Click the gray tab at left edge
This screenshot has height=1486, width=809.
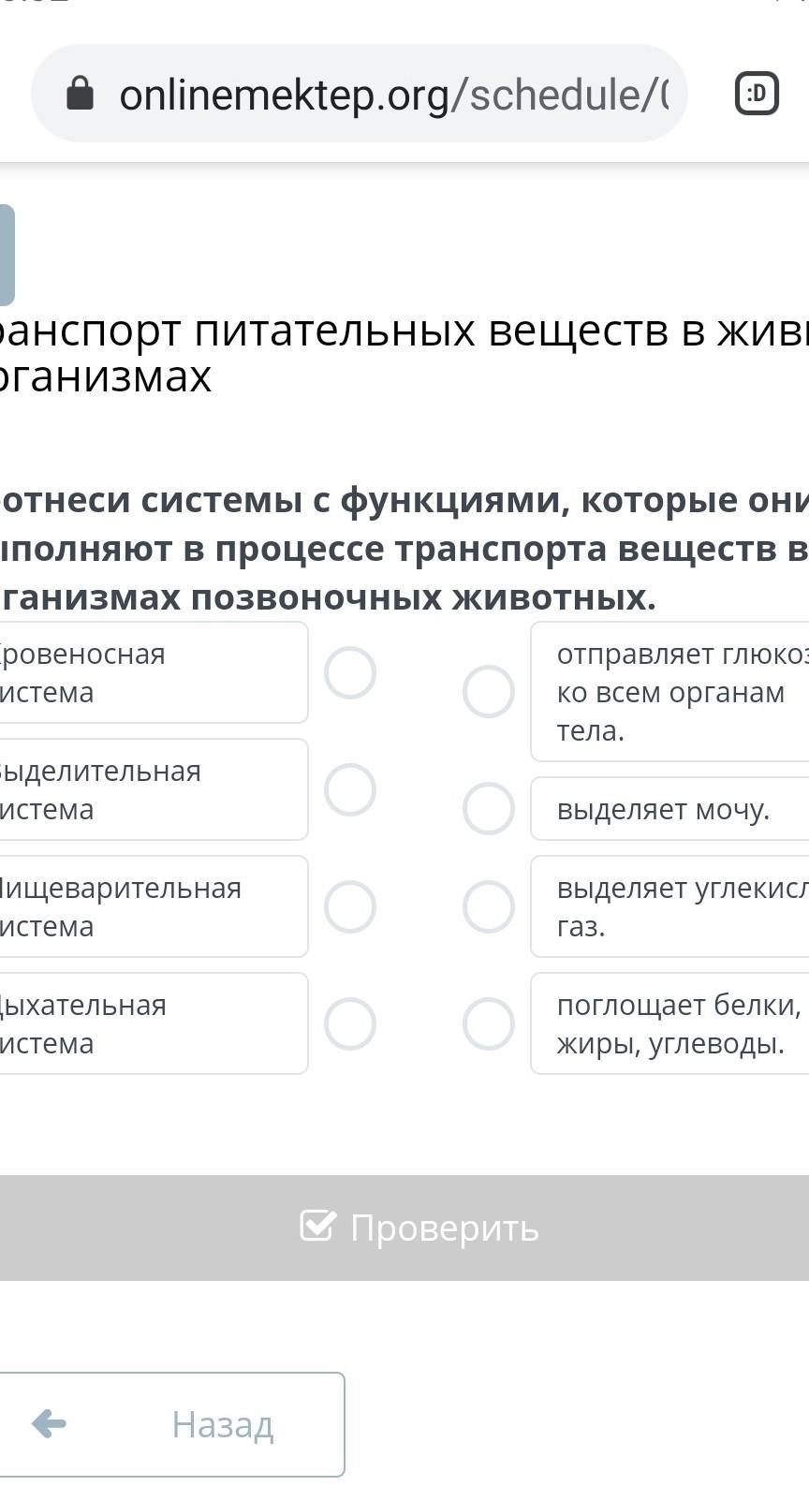[6, 255]
